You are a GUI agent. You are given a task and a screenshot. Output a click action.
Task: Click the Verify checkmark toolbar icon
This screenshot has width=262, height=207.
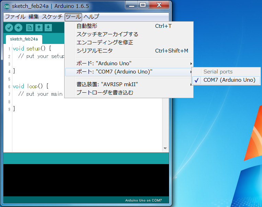9,28
